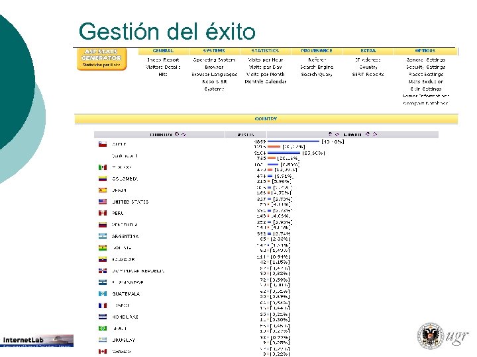Click the Bolivia flag icon
This screenshot has height=357, width=477.
pyautogui.click(x=103, y=248)
